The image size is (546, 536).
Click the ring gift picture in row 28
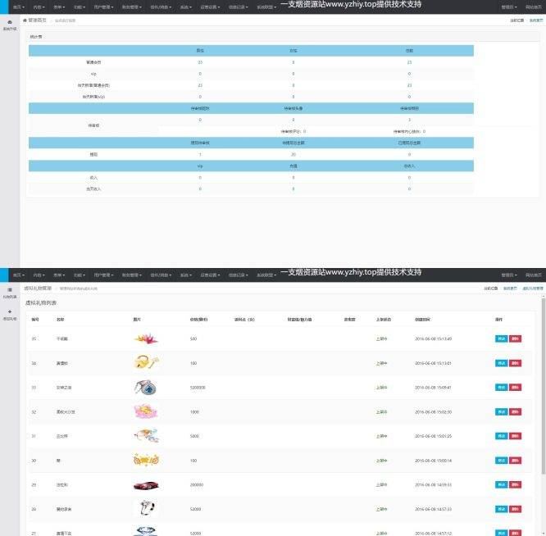click(145, 509)
